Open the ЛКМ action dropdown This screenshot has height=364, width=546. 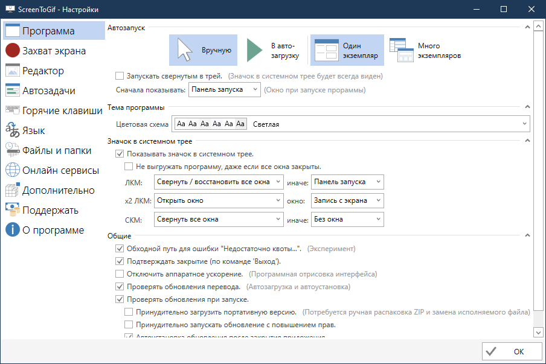[219, 182]
